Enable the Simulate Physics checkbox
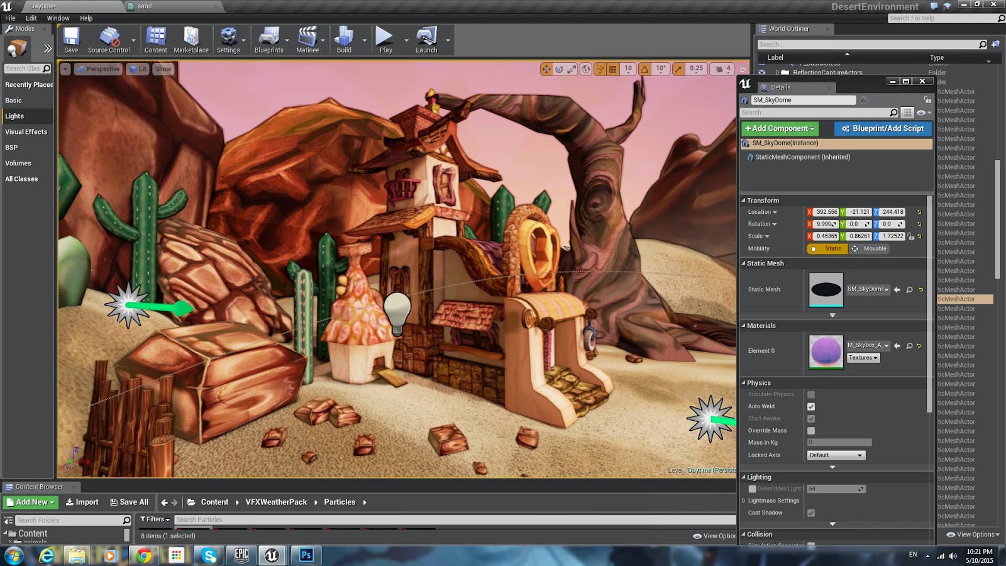This screenshot has height=566, width=1006. click(x=811, y=394)
